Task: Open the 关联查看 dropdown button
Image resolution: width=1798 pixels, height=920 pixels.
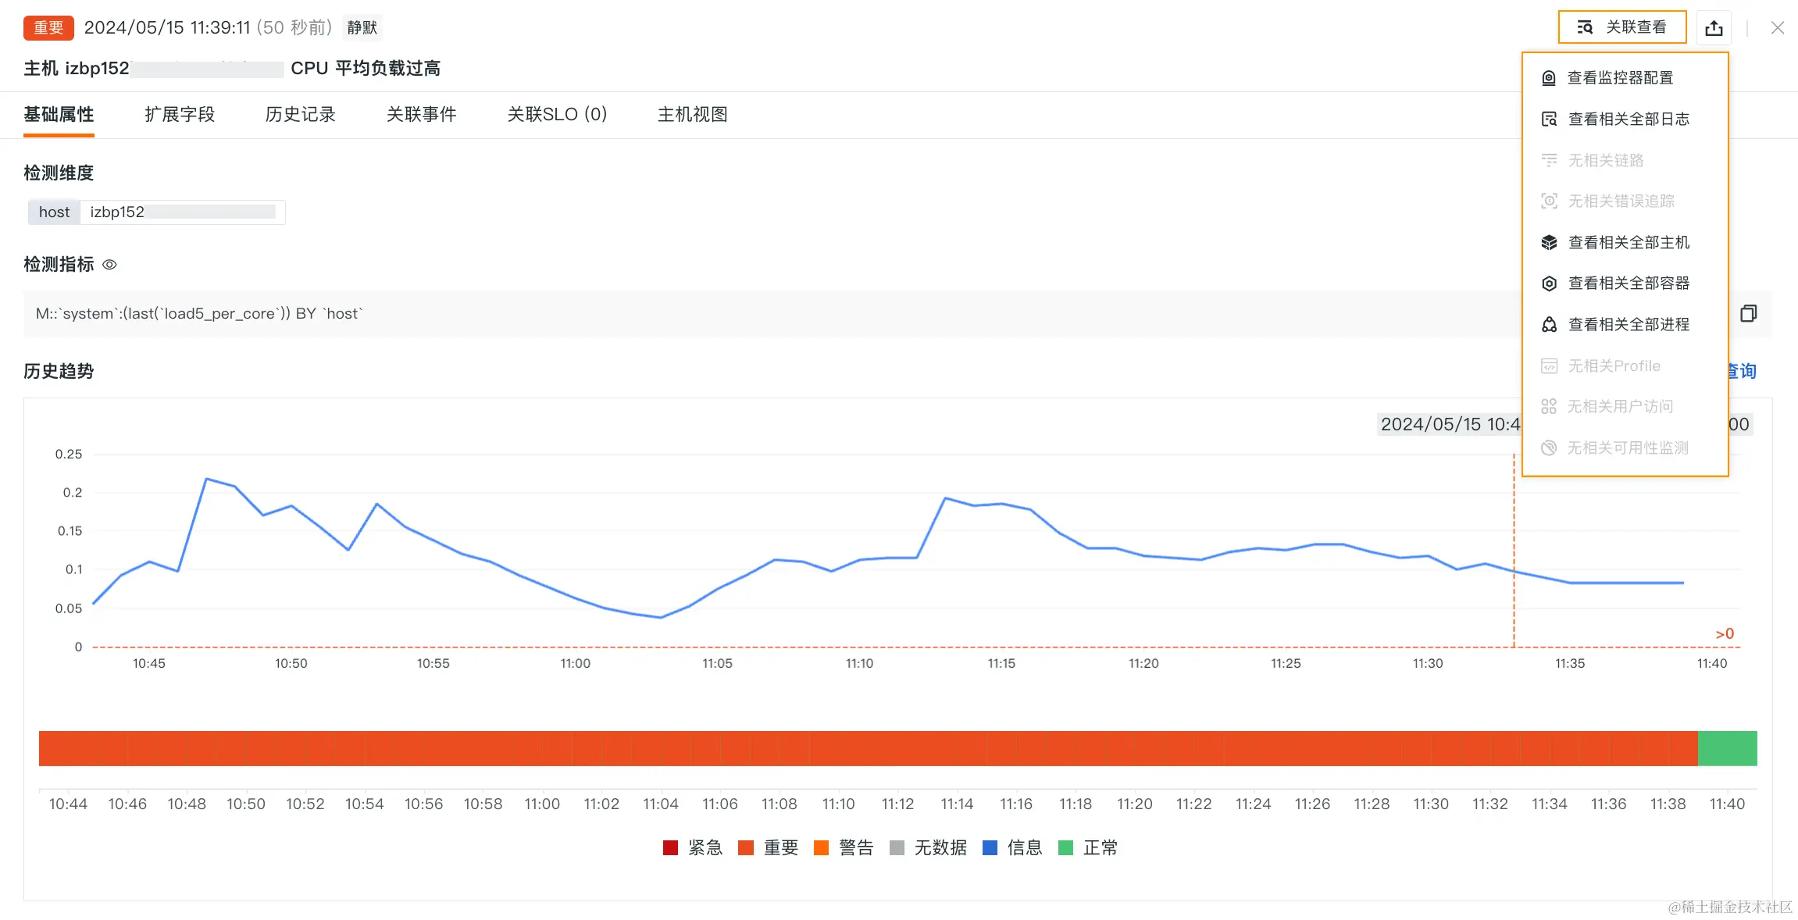Action: coord(1622,27)
